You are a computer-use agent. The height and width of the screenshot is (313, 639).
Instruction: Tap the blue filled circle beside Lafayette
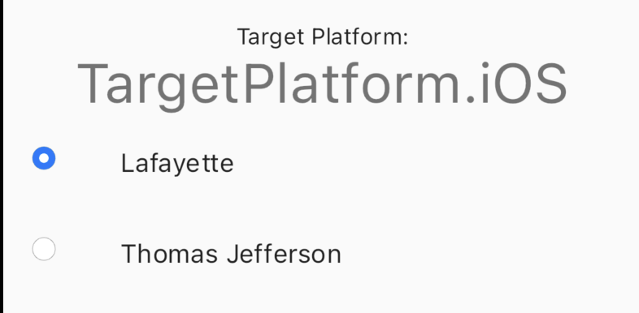44,158
